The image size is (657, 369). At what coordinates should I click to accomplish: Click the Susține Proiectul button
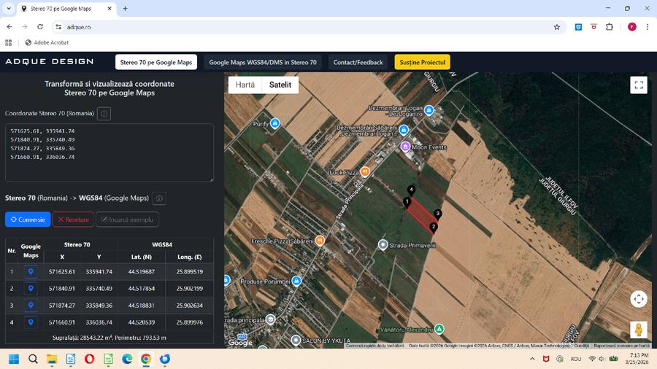coord(422,62)
